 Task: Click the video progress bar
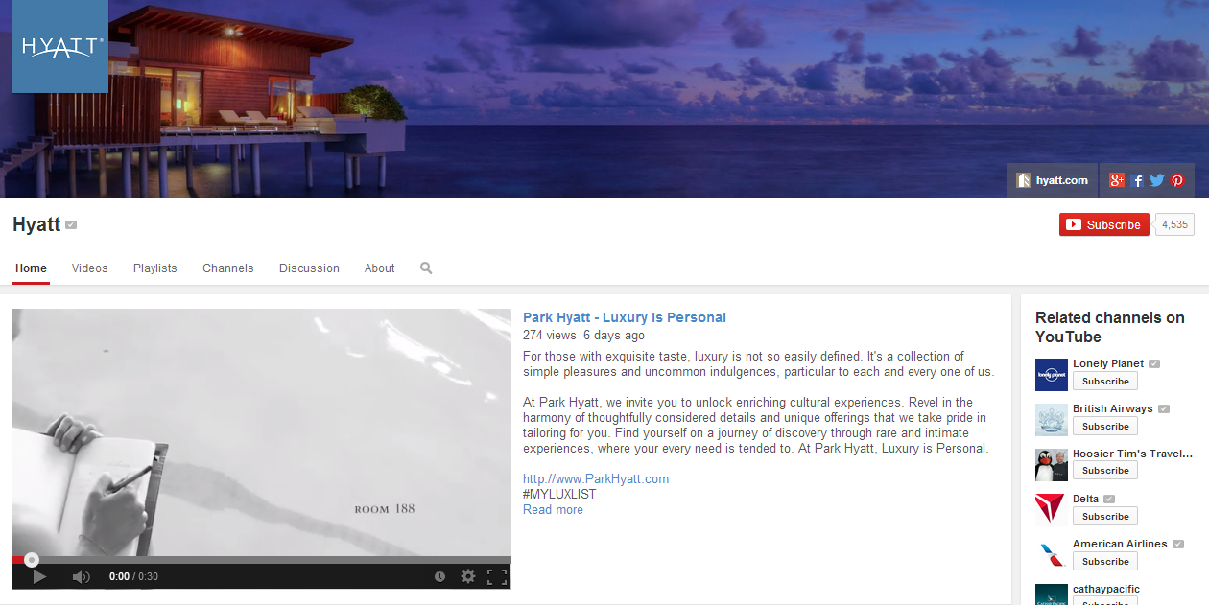pyautogui.click(x=262, y=560)
